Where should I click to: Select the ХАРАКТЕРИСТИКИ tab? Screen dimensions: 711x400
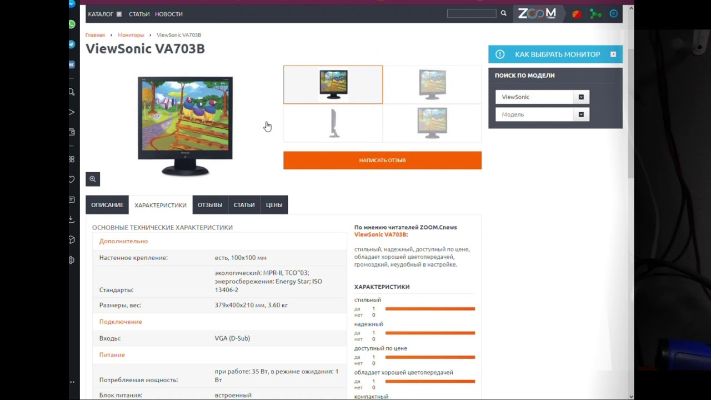coord(161,205)
